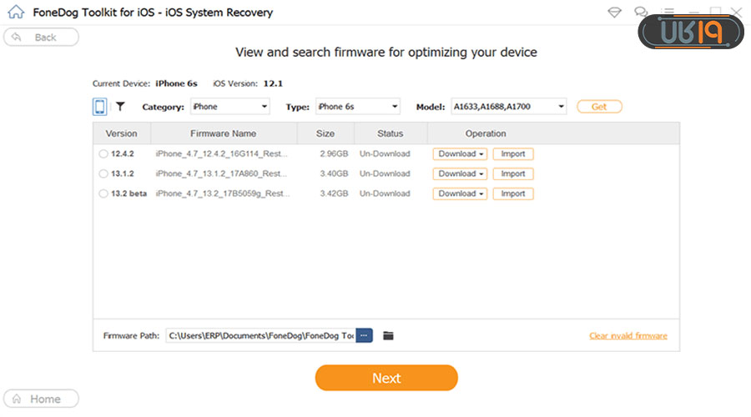The width and height of the screenshot is (751, 417).
Task: Click the Firmware Path input field
Action: 260,335
